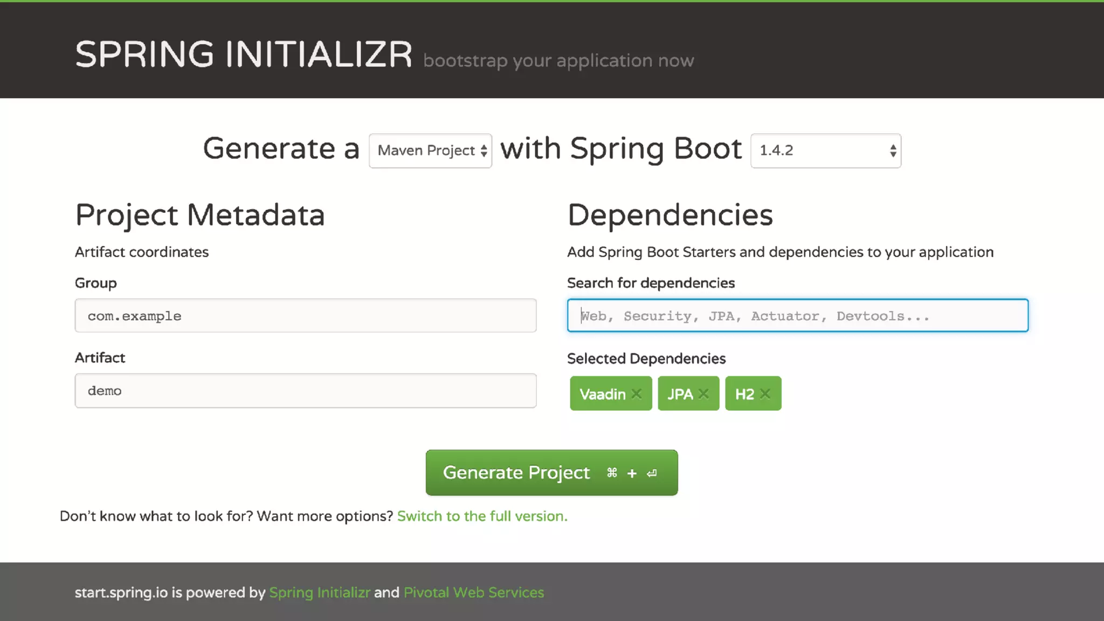Click the Search for dependencies label
1104x621 pixels.
coord(651,283)
